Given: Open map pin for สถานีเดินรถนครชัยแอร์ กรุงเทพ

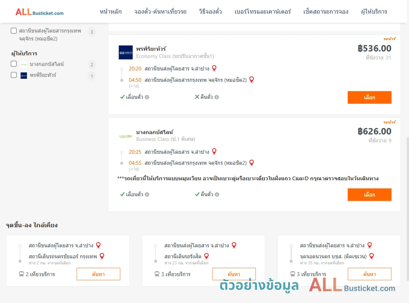Looking at the screenshot, I should (x=102, y=256).
